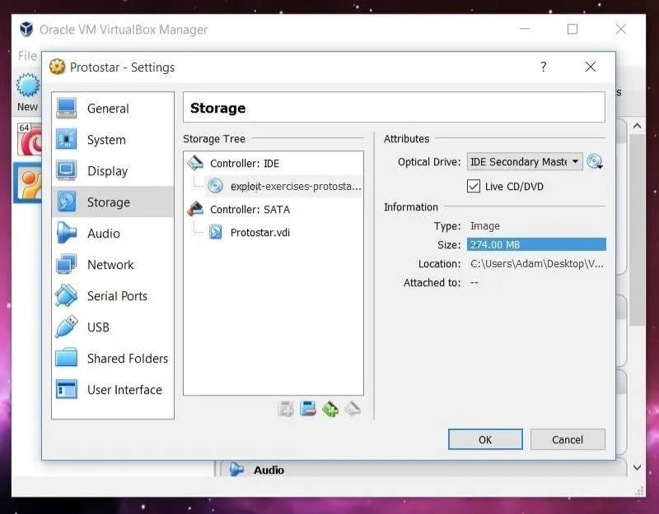The width and height of the screenshot is (659, 514).
Task: Show USB settings
Action: point(113,326)
